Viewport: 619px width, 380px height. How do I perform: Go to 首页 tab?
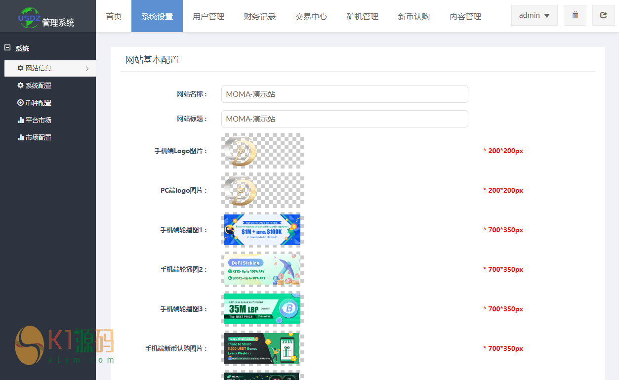click(x=114, y=16)
